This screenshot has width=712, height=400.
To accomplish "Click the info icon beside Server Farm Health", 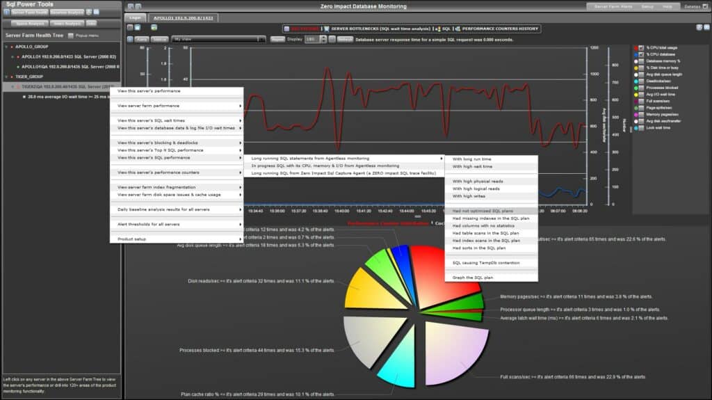I will 7,13.
